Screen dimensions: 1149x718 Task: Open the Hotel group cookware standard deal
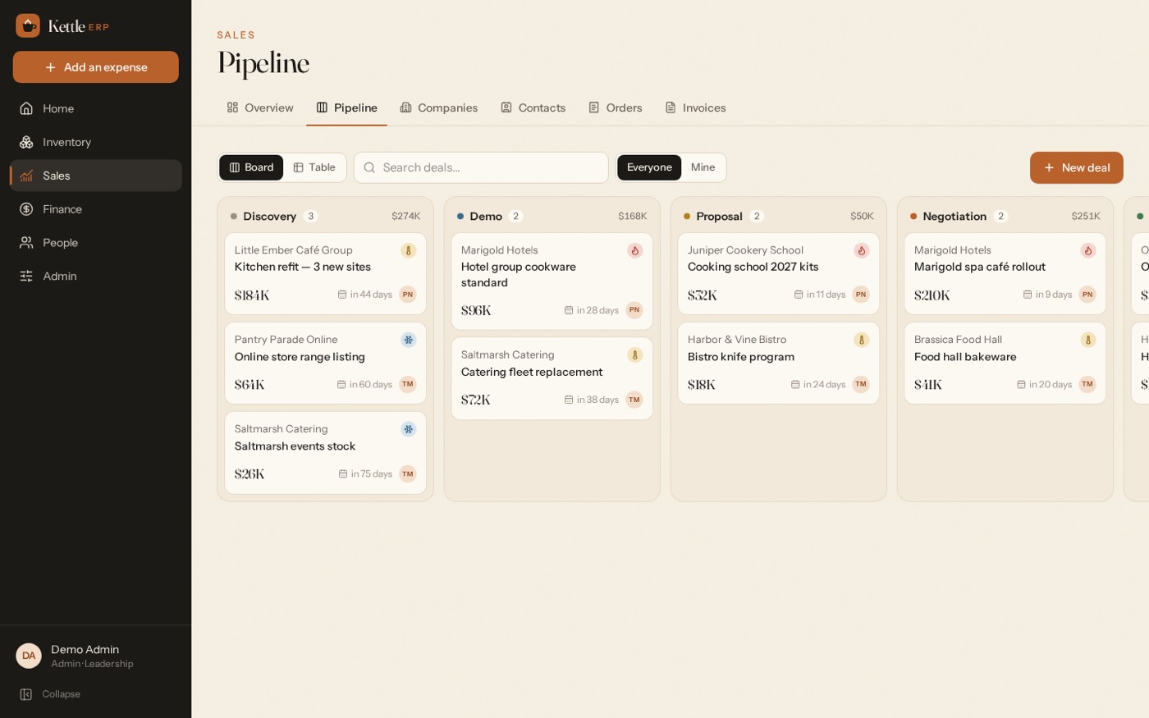tap(552, 281)
